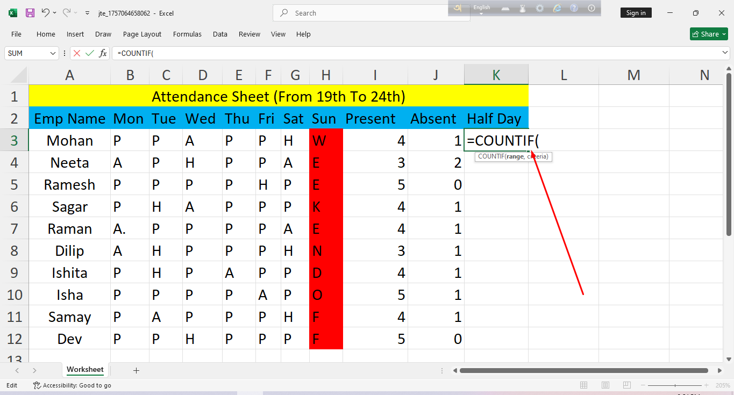
Task: Confirm the formula with the Enter checkmark
Action: point(90,53)
